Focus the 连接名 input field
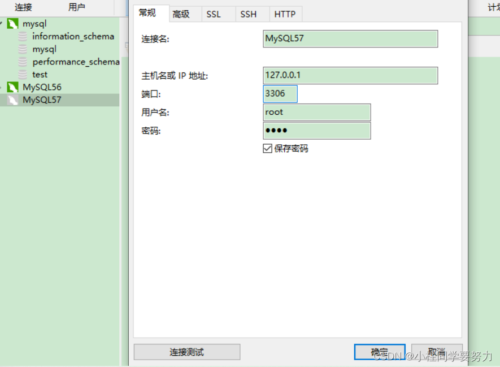 pos(350,39)
